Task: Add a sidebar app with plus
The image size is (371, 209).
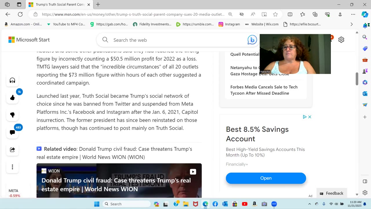Action: (365, 117)
